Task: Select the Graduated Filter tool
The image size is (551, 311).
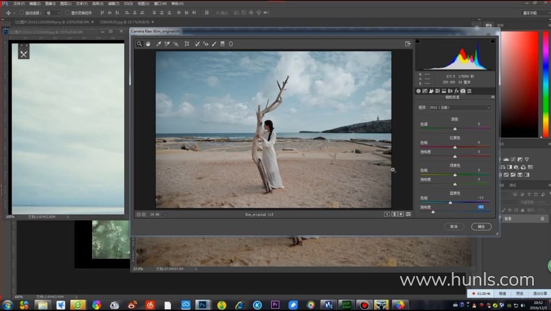Action: pyautogui.click(x=222, y=44)
